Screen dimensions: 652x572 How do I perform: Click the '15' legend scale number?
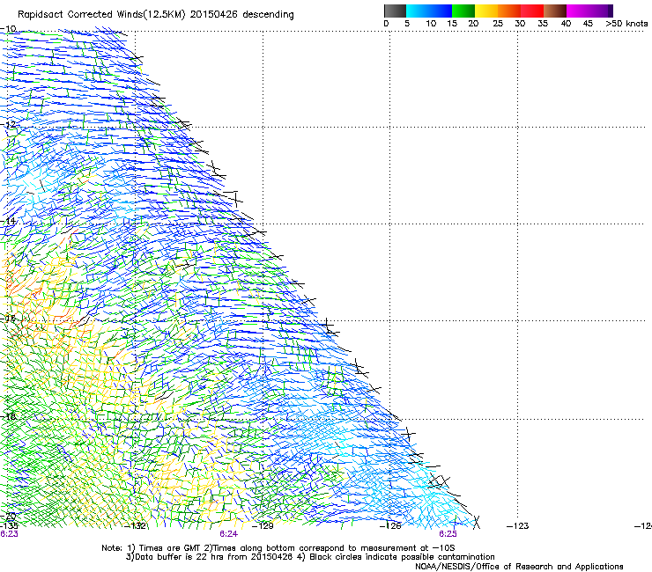452,24
